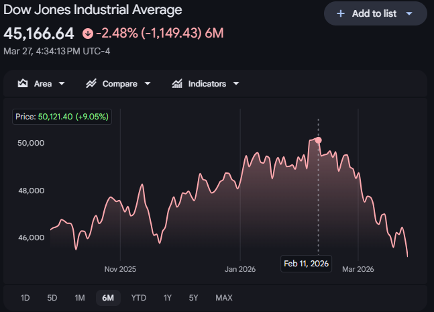Click the 50,000 y-axis label
This screenshot has width=434, height=312.
click(31, 143)
